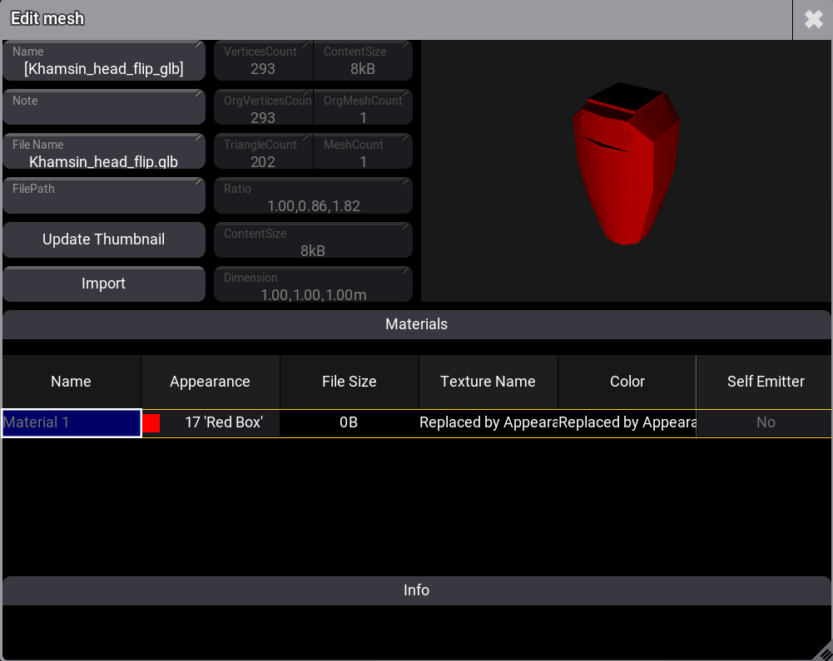Screen dimensions: 833x661
Task: Click the Texture Name column header
Action: pyautogui.click(x=488, y=381)
